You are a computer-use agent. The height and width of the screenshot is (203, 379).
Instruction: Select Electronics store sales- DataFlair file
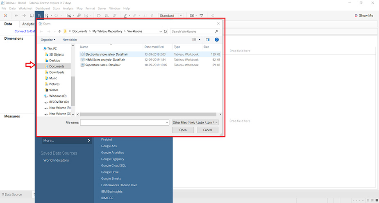pyautogui.click(x=150, y=54)
